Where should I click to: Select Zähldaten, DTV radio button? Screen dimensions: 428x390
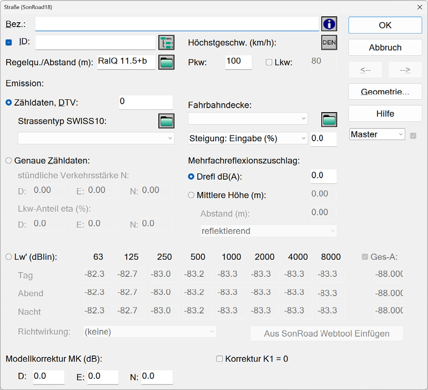click(9, 103)
